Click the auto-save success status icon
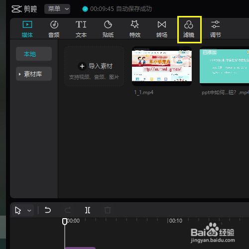249x249 pixels. (85, 9)
